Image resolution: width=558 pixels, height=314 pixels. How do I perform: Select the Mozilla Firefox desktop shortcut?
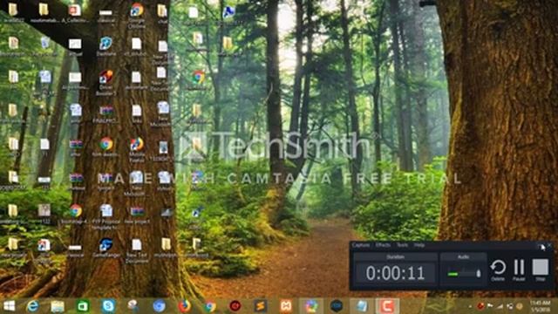coord(137,149)
